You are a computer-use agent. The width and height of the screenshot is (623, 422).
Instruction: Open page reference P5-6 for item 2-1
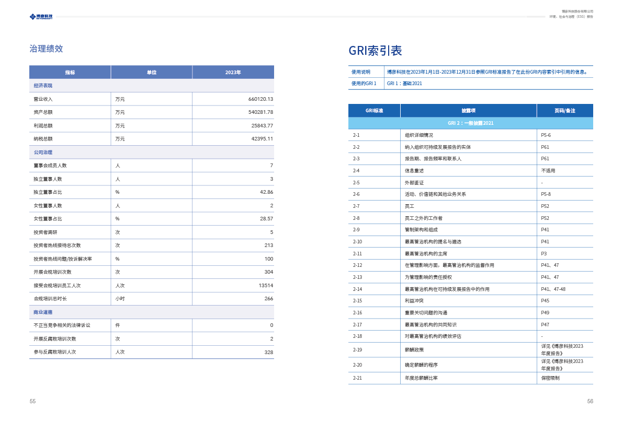click(x=546, y=135)
